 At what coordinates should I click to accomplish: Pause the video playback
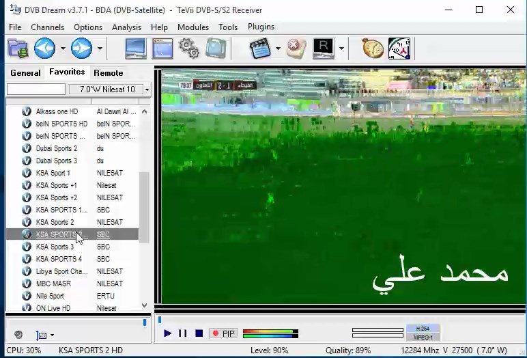click(x=183, y=333)
